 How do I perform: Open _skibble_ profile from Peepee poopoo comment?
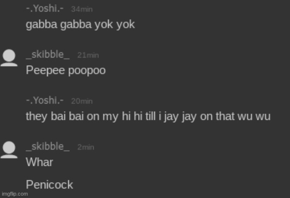48,55
